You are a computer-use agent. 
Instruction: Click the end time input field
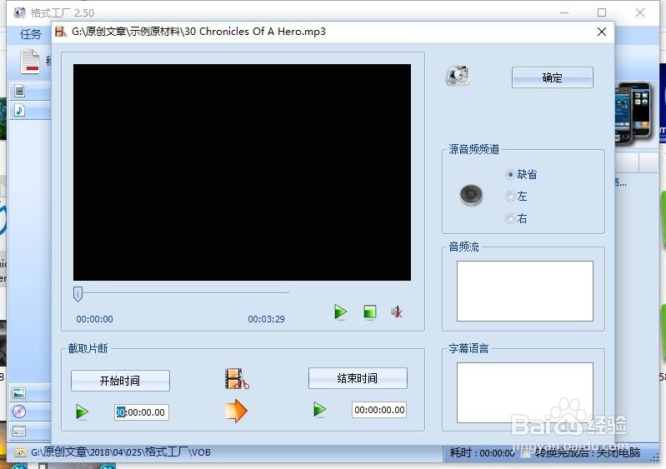(379, 410)
